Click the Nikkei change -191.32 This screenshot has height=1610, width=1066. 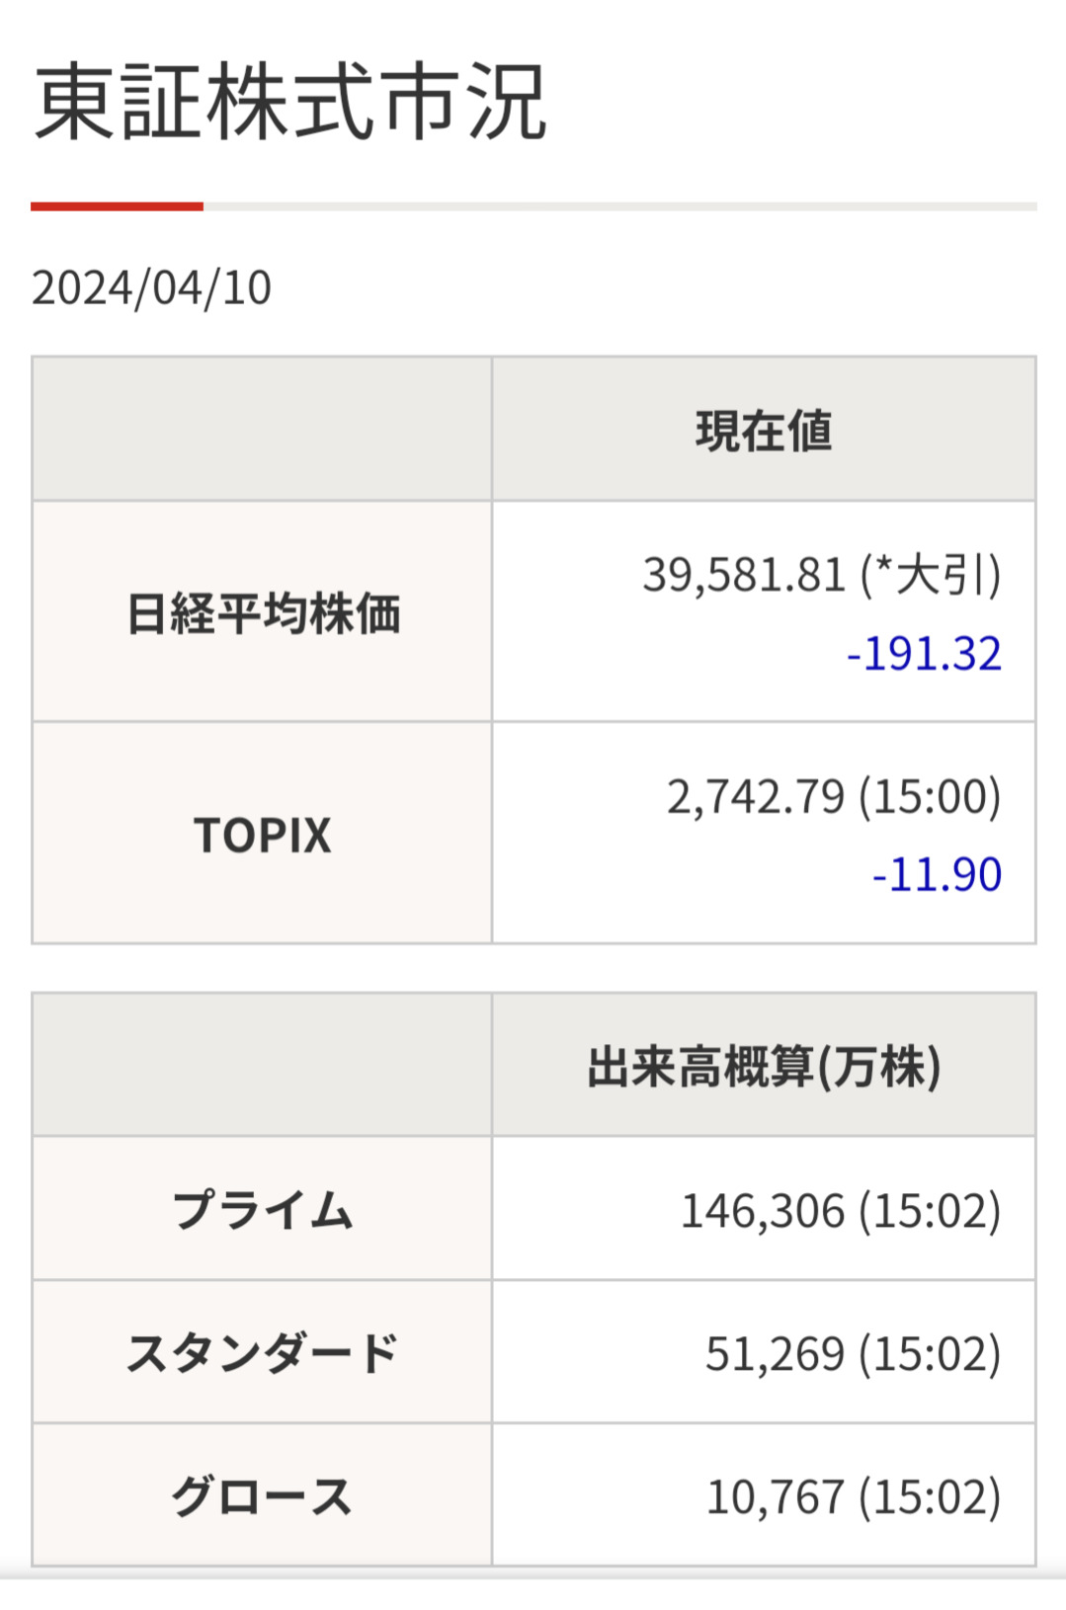click(x=924, y=654)
